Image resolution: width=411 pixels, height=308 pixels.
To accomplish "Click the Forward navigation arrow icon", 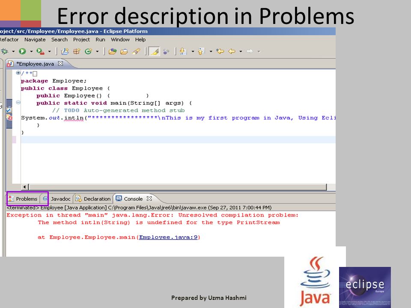I will point(250,51).
